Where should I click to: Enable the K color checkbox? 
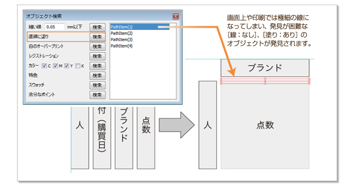[78, 66]
